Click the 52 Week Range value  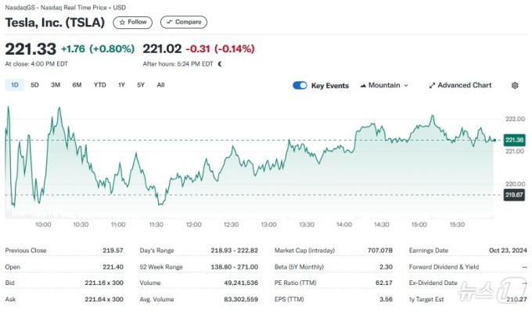234,267
